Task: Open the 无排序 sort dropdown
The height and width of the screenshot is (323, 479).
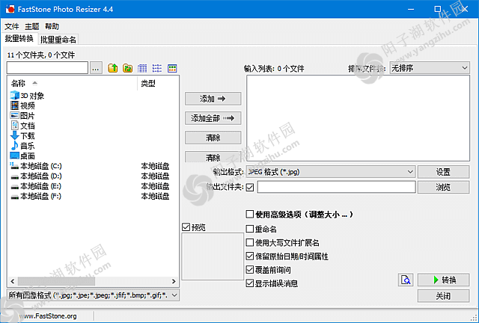Action: (430, 68)
